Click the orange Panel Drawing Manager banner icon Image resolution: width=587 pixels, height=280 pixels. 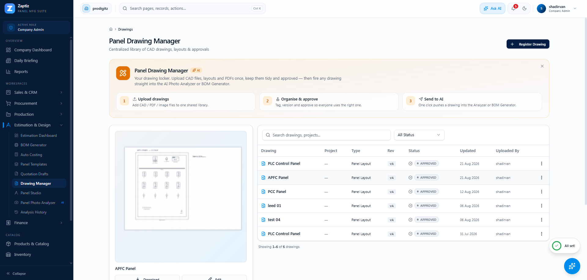123,73
